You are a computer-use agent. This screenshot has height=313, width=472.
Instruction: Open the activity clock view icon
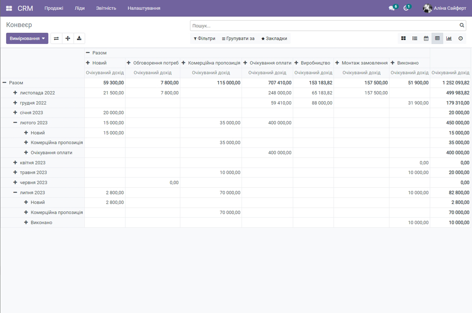point(460,39)
